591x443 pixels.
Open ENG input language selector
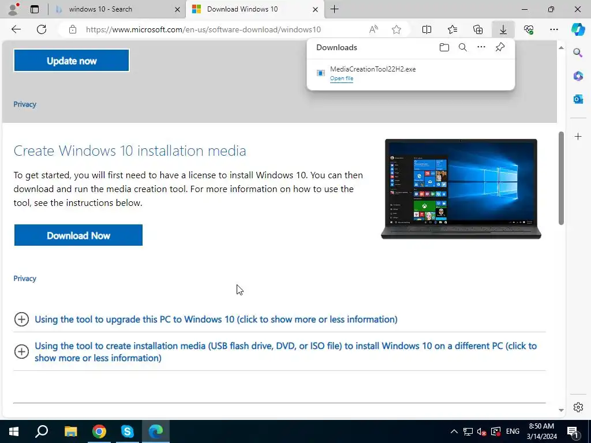(513, 431)
